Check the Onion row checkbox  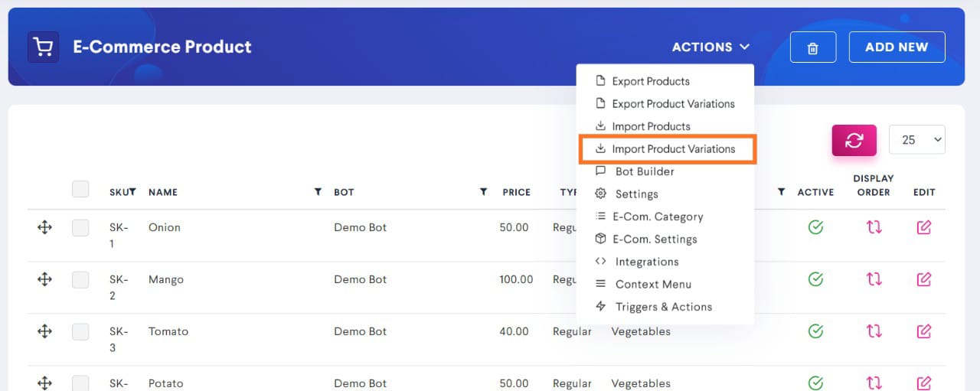click(x=80, y=227)
